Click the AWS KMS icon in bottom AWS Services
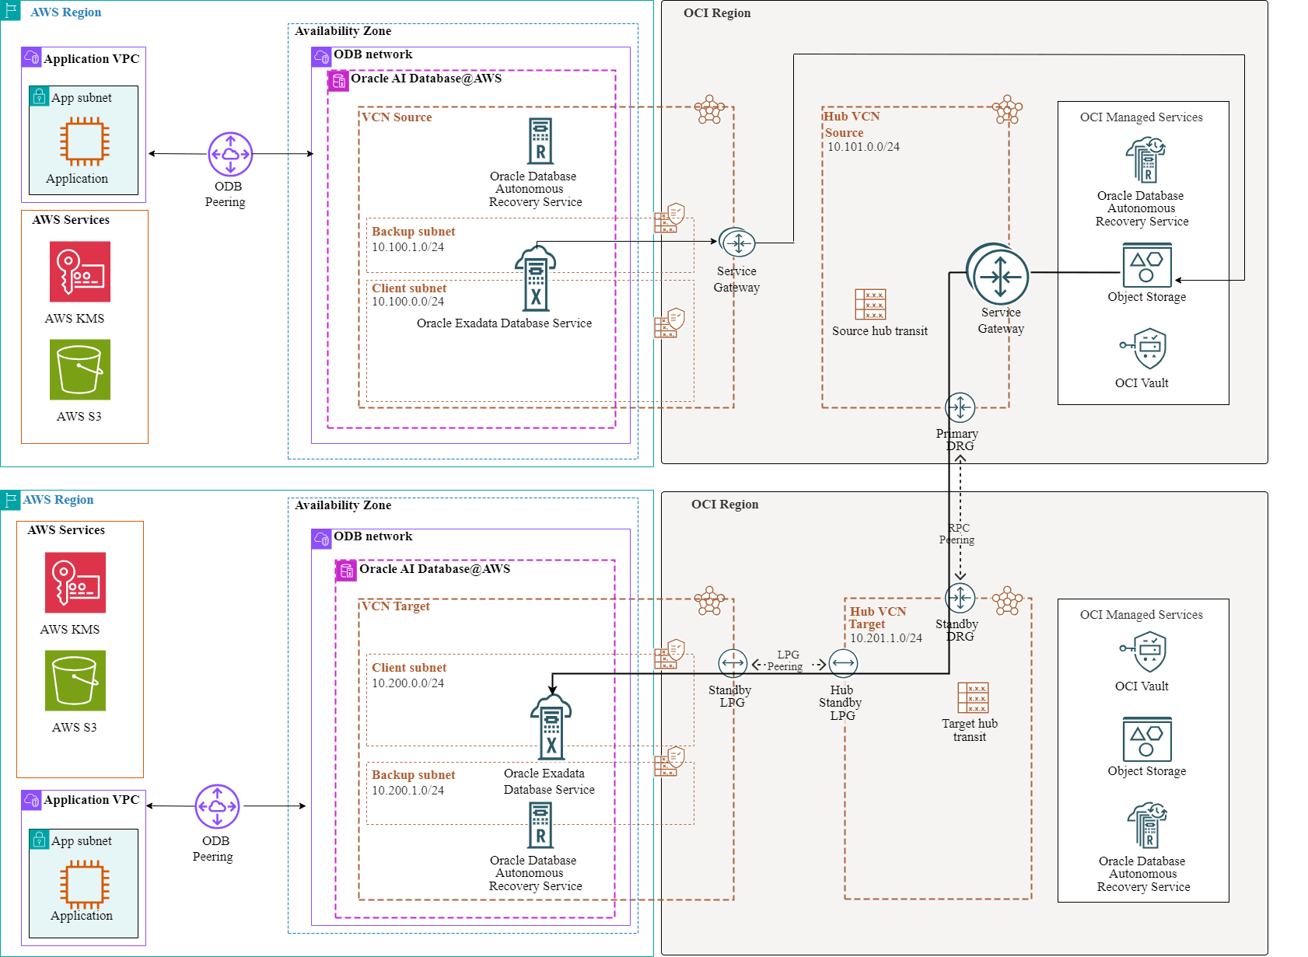 75,582
